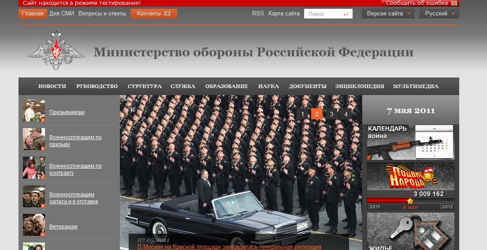Open Военнослужащим по призыву thumbnail image
Screen dimensions: 487x250
tap(34, 139)
